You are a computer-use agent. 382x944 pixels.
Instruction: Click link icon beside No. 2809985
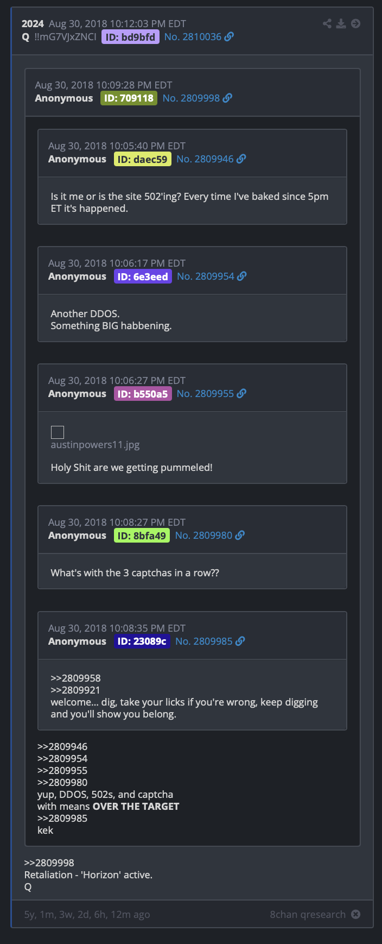pyautogui.click(x=240, y=641)
